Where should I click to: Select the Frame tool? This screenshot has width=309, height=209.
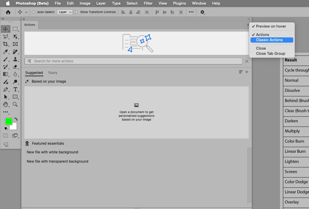pyautogui.click(x=15, y=44)
